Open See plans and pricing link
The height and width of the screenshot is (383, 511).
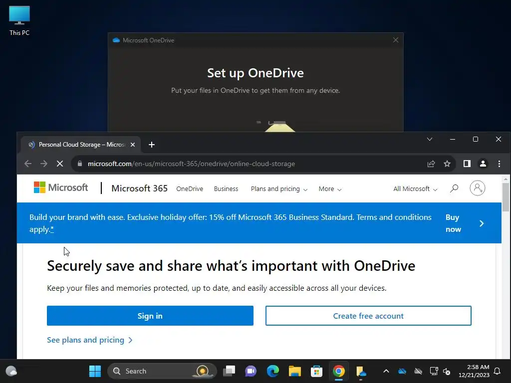(x=90, y=340)
